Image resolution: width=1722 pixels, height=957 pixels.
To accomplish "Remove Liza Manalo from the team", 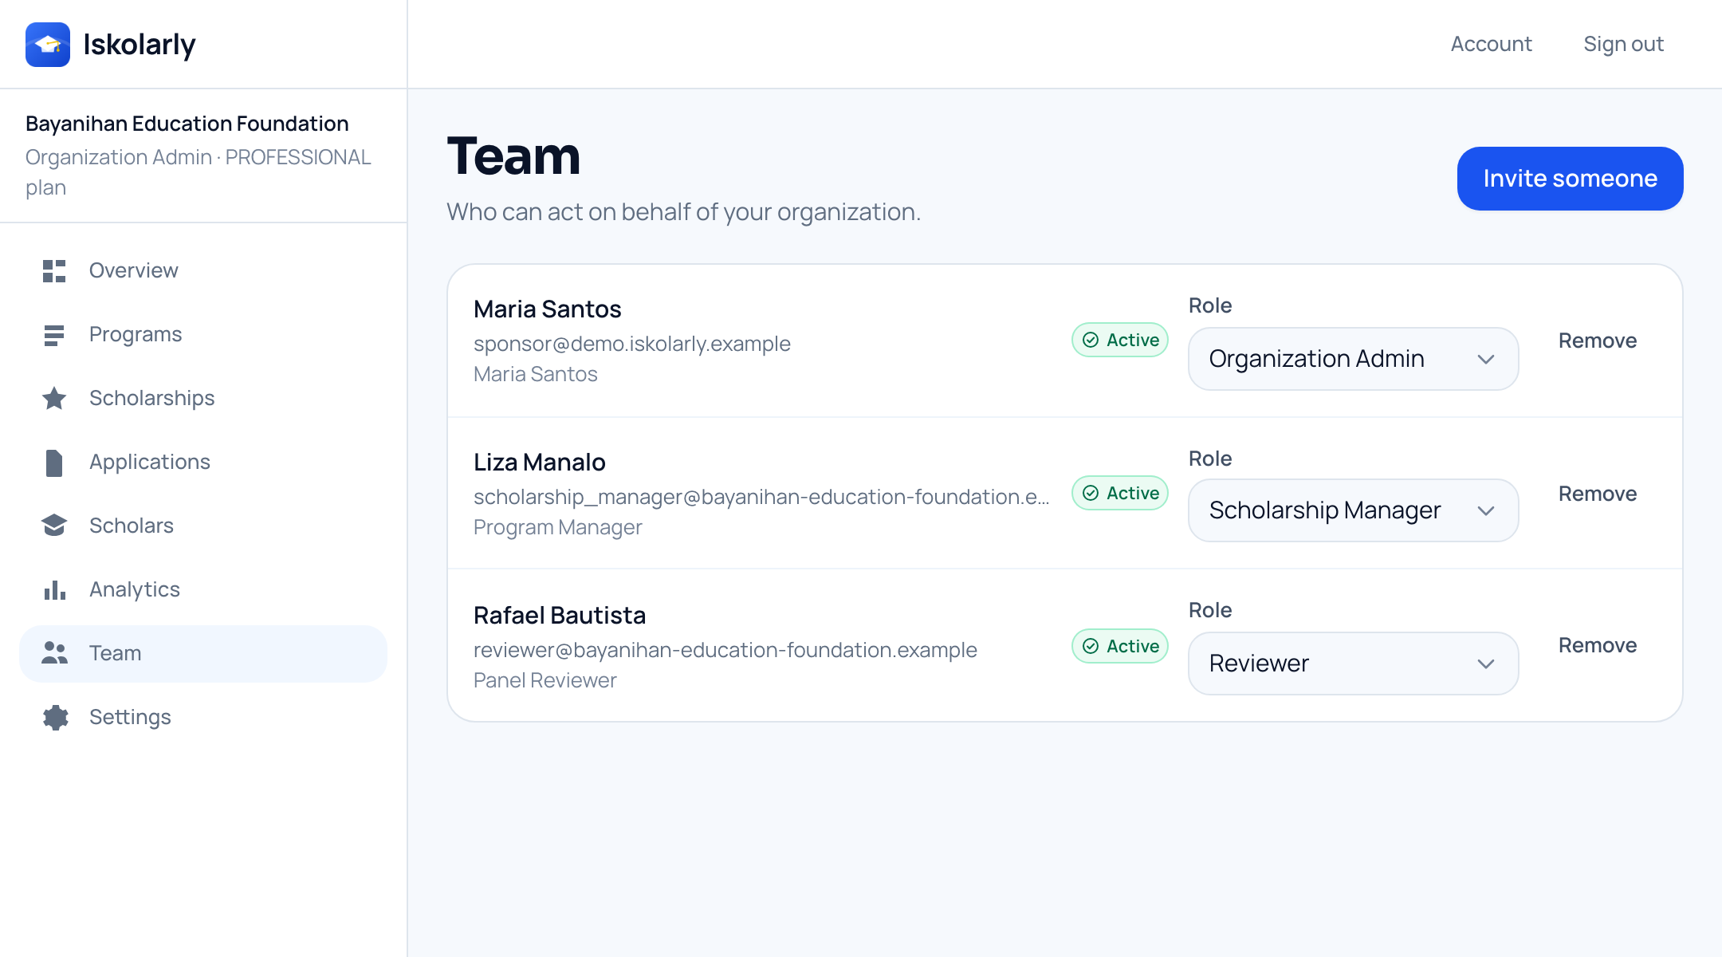I will pos(1598,494).
